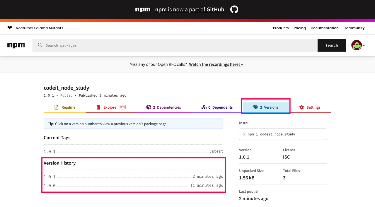Click the 1.56 kB unpacked size value
Screen dimensions: 375x207
[x=247, y=178]
